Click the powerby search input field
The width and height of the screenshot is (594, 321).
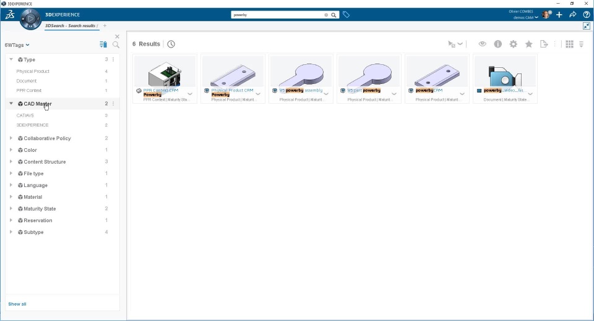coord(277,15)
